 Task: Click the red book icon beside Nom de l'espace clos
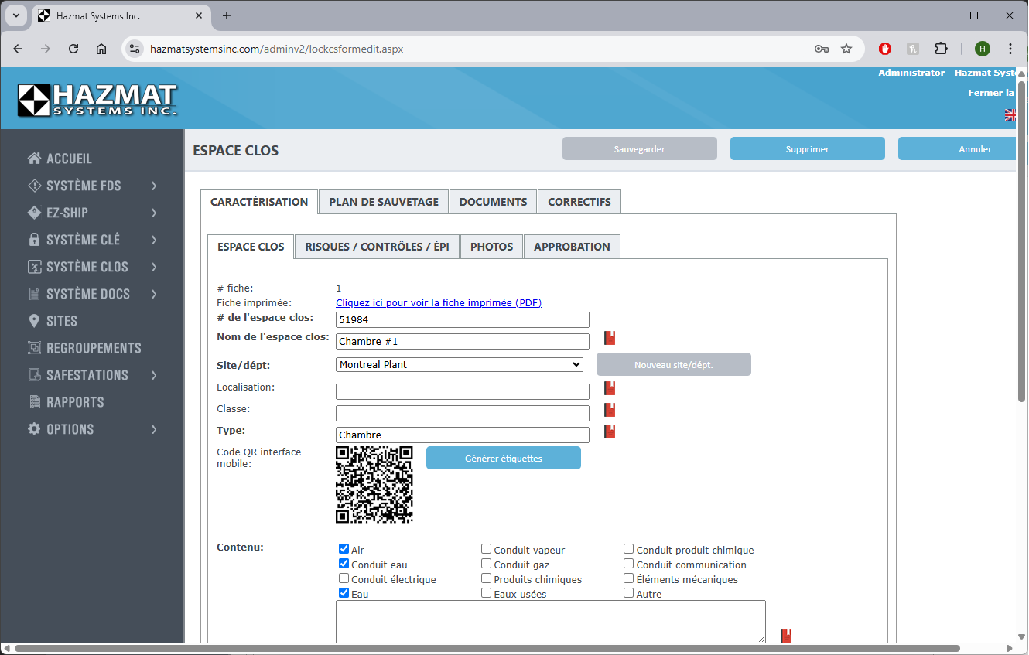[610, 338]
